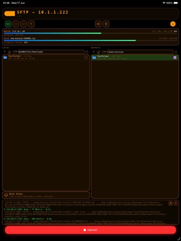Screen dimensions: 181x241
Task: Collapse panel using orange chevron button
Action: click(x=173, y=24)
